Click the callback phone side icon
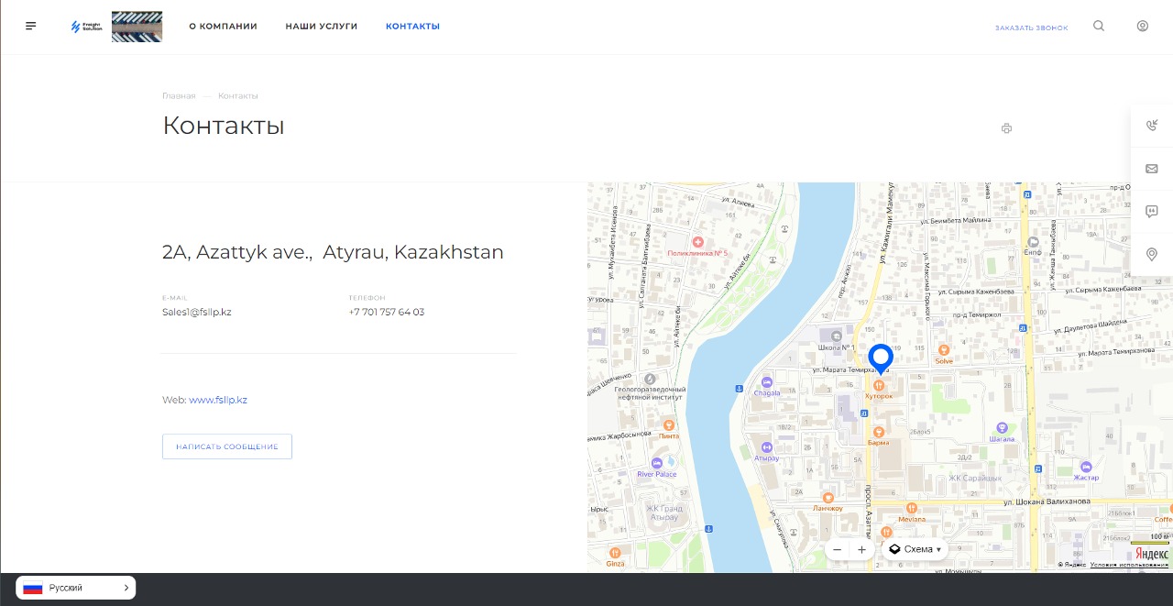Viewport: 1173px width, 606px height. (x=1152, y=126)
